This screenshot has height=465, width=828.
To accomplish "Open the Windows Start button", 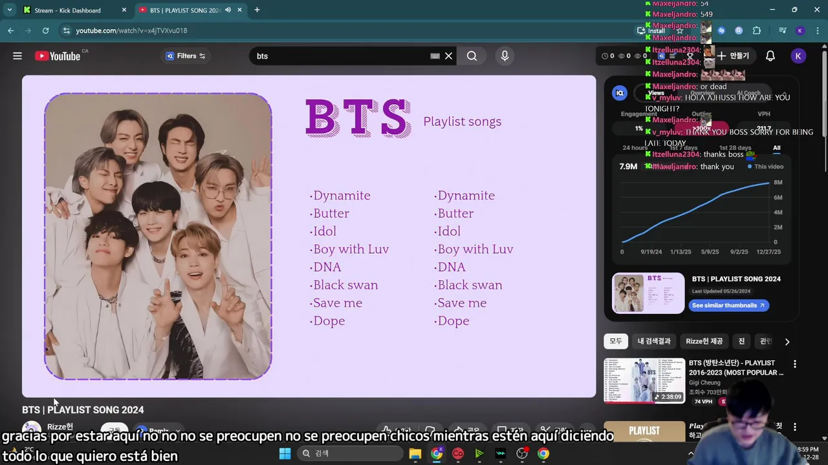I will 285,453.
